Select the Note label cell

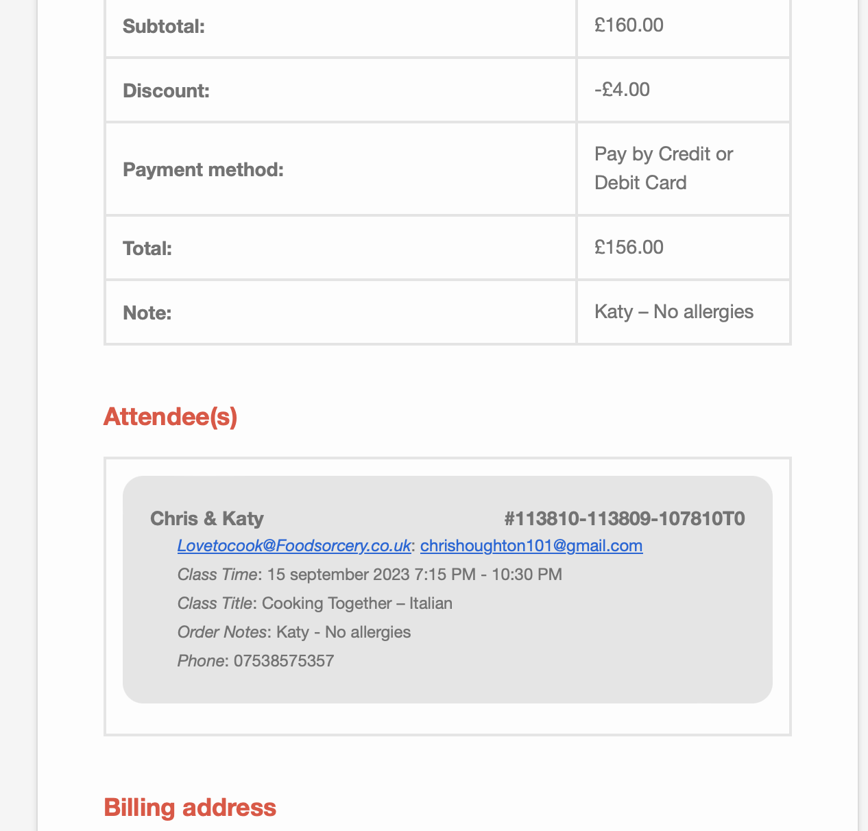click(341, 312)
